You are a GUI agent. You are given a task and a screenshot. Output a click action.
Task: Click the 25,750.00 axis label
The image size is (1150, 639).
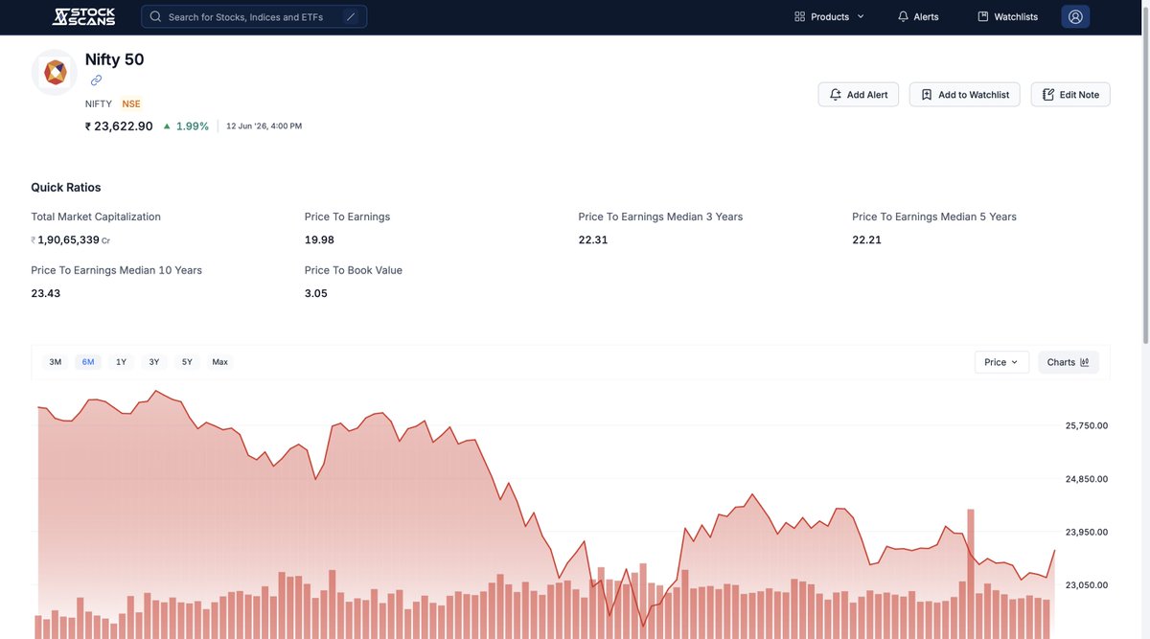pyautogui.click(x=1087, y=425)
